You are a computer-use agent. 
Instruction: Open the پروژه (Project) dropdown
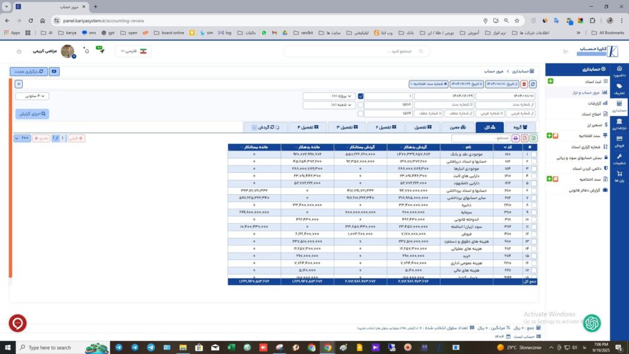click(x=329, y=96)
